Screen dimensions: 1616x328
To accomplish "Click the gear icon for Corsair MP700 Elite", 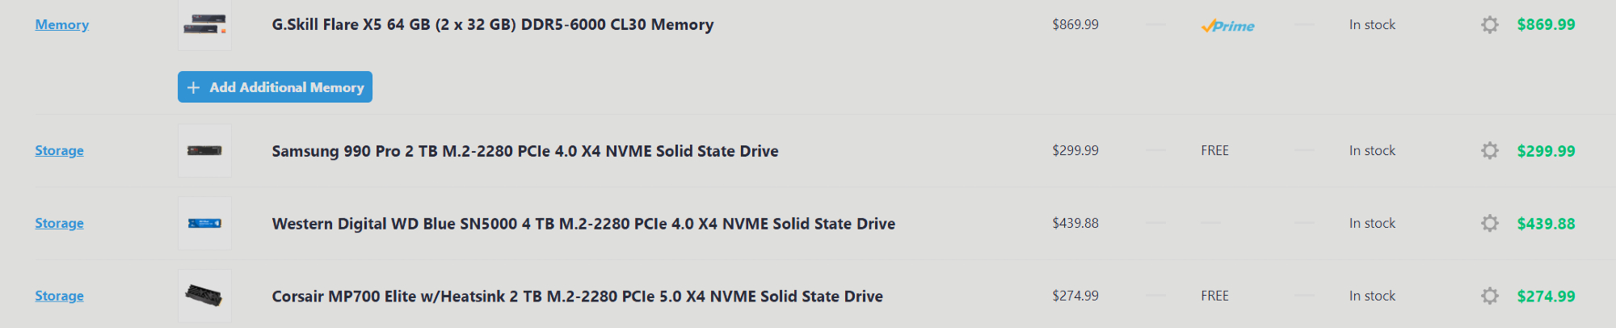I will point(1489,296).
